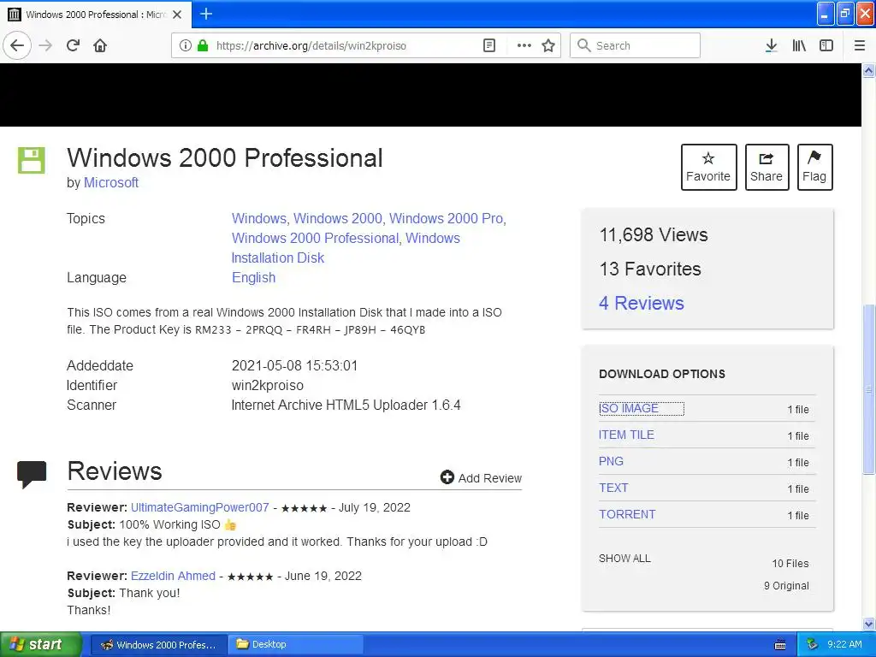This screenshot has width=876, height=657.
Task: Open page actions three-dot menu
Action: pyautogui.click(x=524, y=45)
